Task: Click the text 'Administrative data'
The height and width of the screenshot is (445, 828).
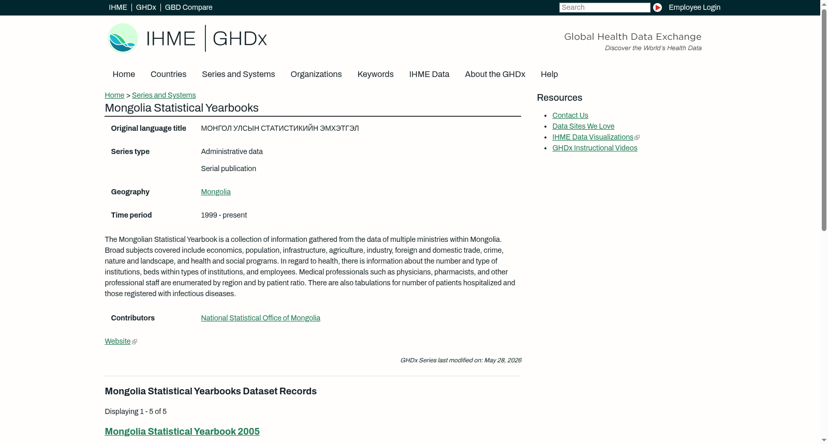Action: [232, 151]
